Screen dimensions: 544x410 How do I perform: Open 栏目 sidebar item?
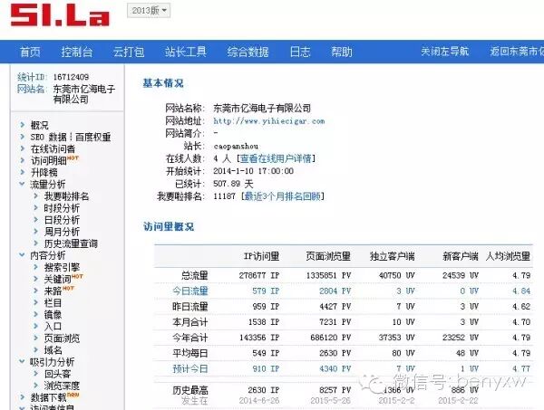[53, 303]
